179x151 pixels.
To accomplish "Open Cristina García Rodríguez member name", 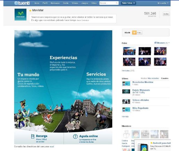I will (x=126, y=143).
